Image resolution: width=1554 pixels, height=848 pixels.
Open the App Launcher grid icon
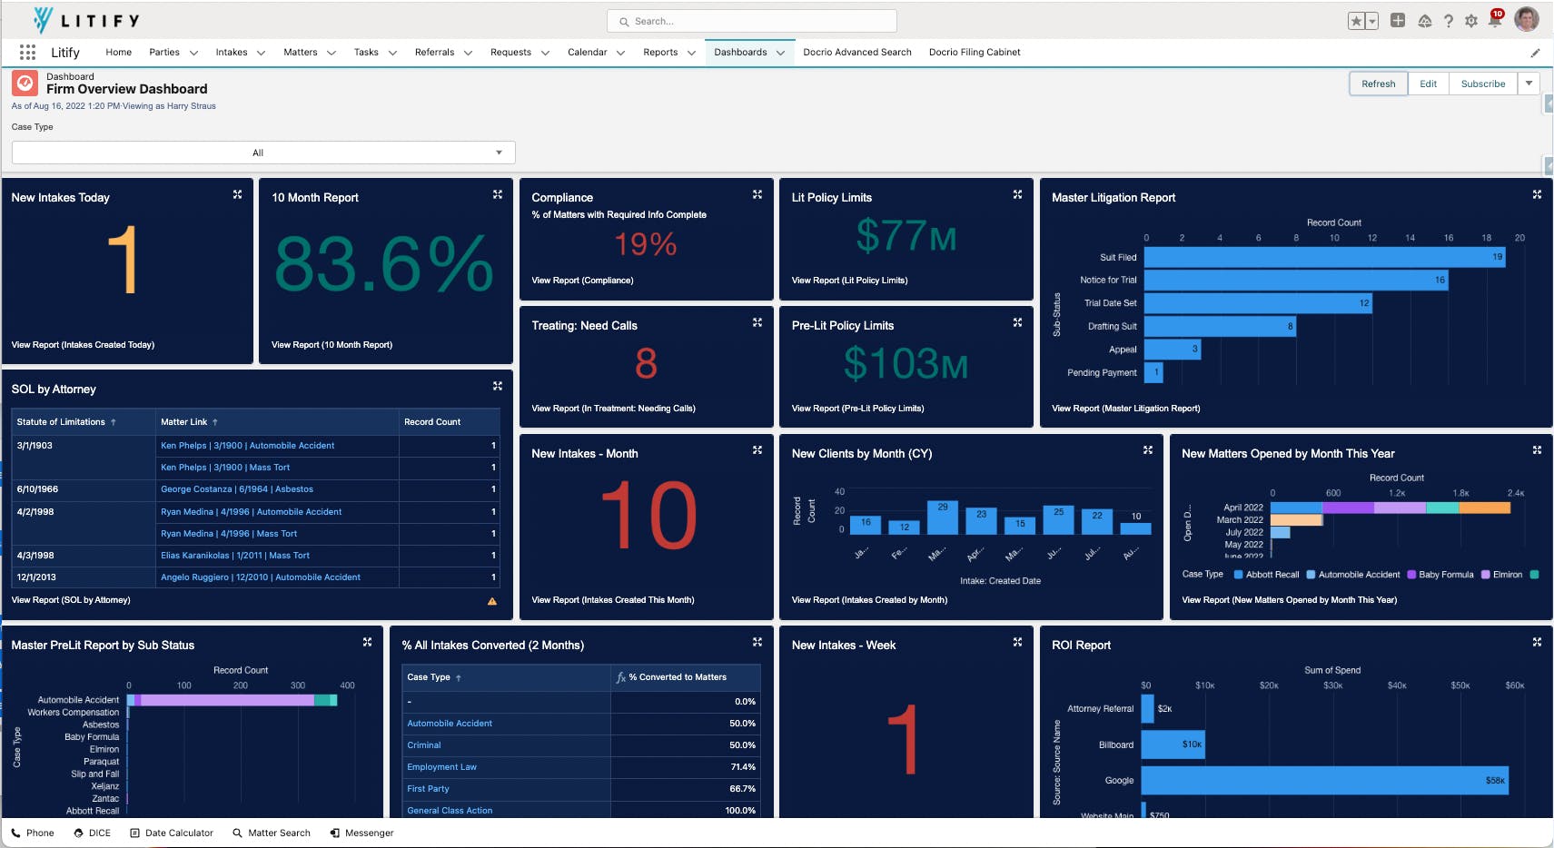(27, 53)
